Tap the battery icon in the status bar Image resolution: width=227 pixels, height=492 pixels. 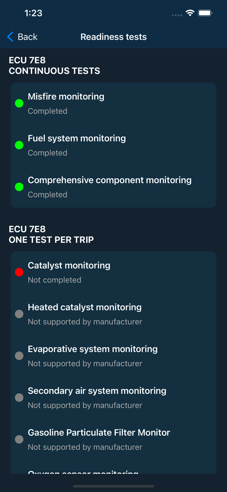coord(205,13)
